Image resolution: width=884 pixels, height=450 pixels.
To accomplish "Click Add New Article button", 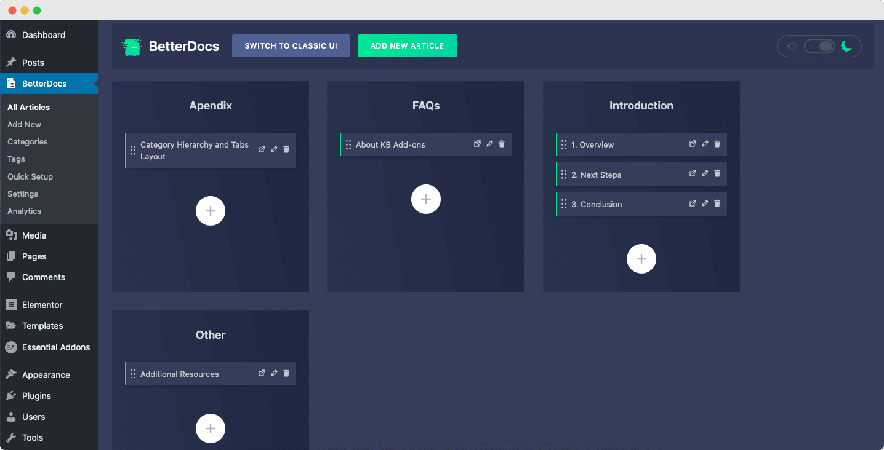I will point(408,46).
